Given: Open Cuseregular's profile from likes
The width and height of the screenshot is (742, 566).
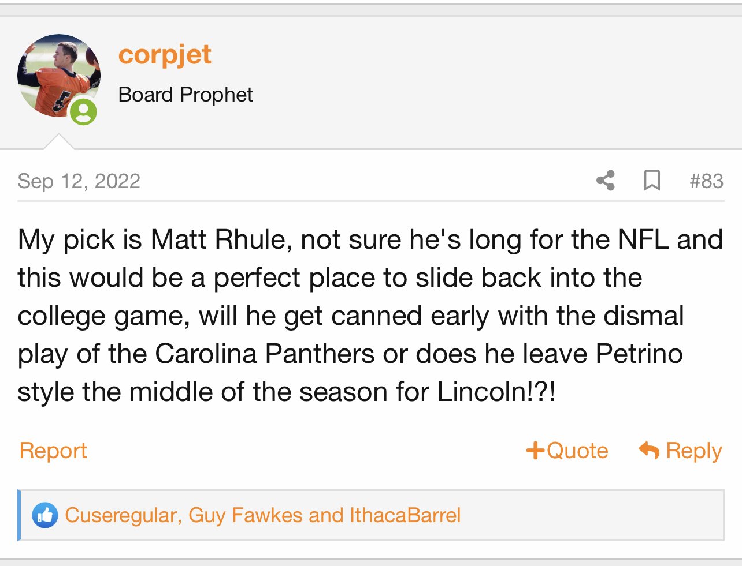Looking at the screenshot, I should (121, 515).
